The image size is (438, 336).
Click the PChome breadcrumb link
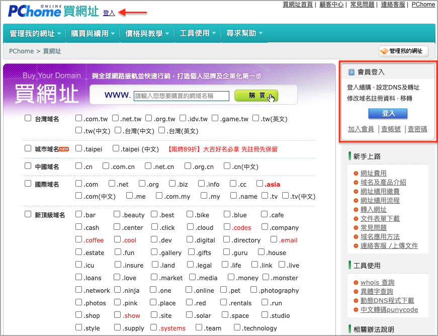pos(21,51)
